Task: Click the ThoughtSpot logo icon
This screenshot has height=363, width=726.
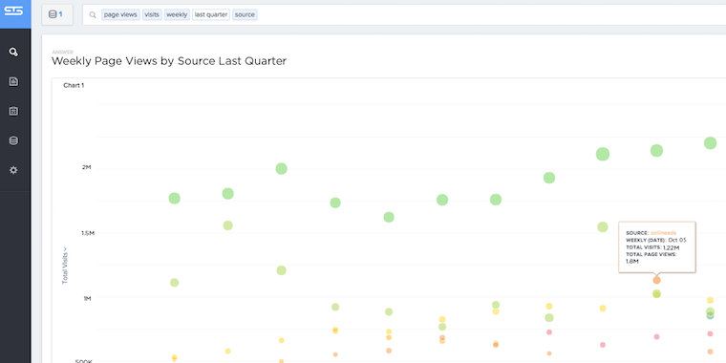Action: 13,11
